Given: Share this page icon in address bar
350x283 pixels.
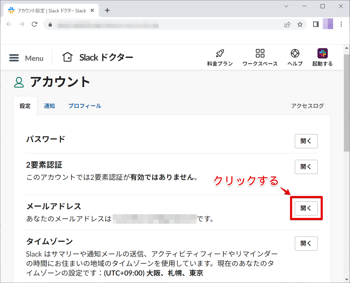Looking at the screenshot, I should pos(287,25).
